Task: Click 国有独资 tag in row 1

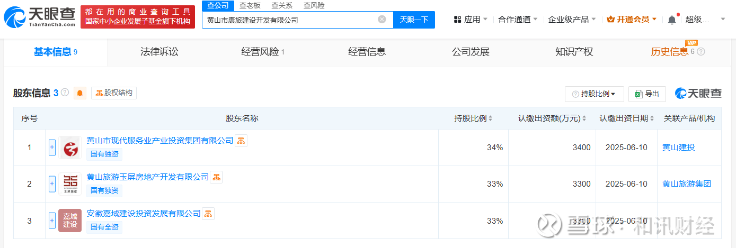Action: (x=104, y=154)
